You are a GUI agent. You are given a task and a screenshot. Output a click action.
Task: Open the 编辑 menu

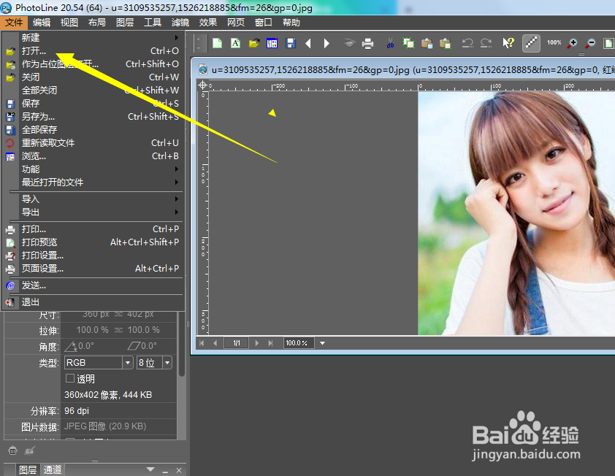[42, 23]
